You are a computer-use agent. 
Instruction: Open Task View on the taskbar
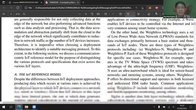click(11, 107)
